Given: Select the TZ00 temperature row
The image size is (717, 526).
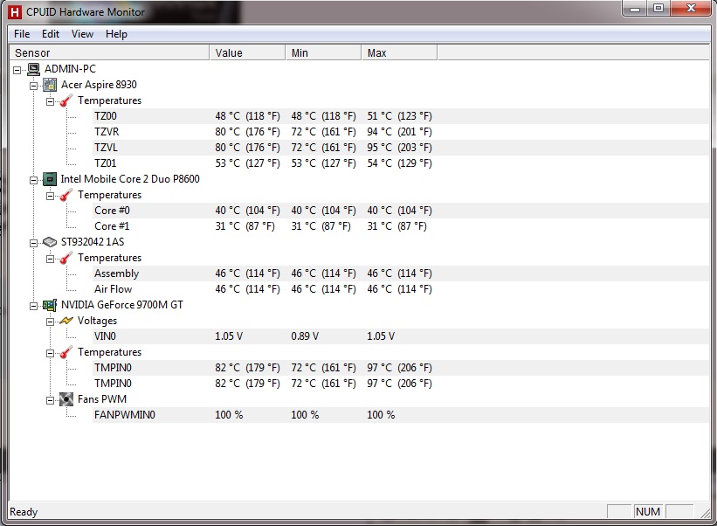Looking at the screenshot, I should coord(401,116).
